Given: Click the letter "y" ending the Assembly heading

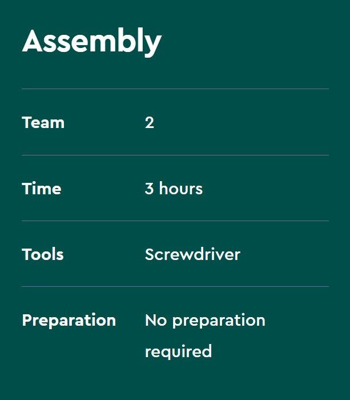Looking at the screenshot, I should pos(153,45).
